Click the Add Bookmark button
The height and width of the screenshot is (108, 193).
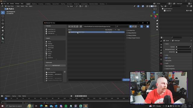pos(55,65)
